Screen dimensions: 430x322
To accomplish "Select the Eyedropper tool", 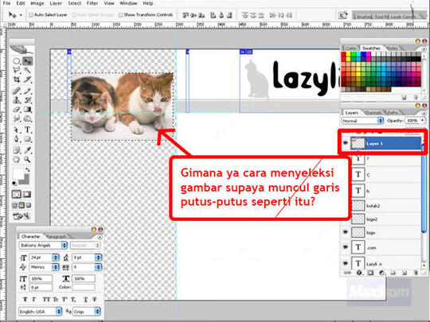I will pos(27,149).
